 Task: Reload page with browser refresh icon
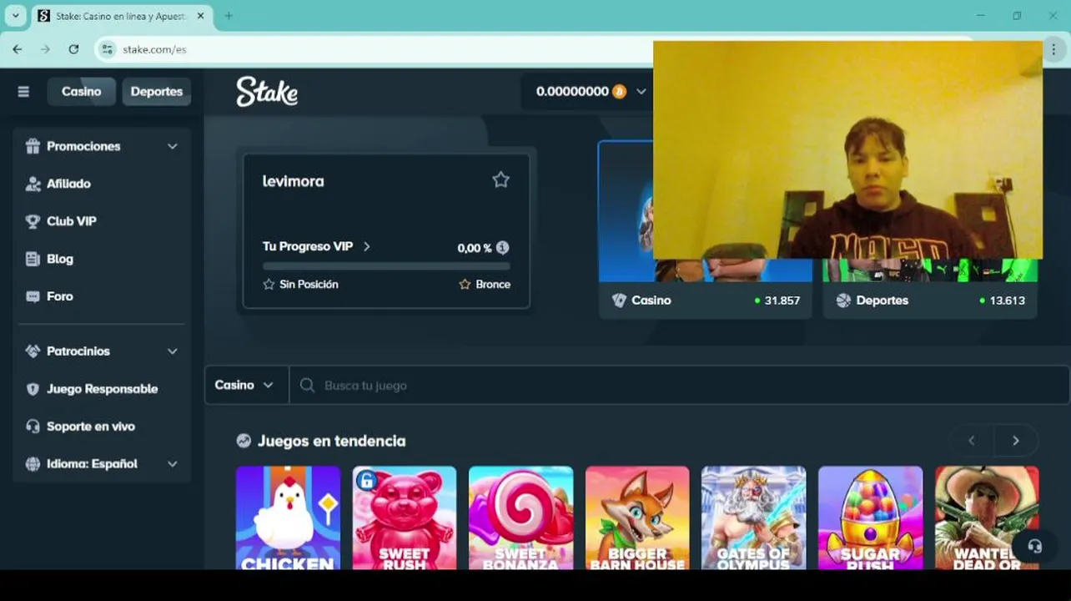click(73, 49)
